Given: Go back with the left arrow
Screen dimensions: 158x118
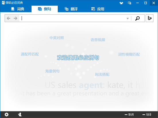Looking at the screenshot, I should pyautogui.click(x=9, y=18).
